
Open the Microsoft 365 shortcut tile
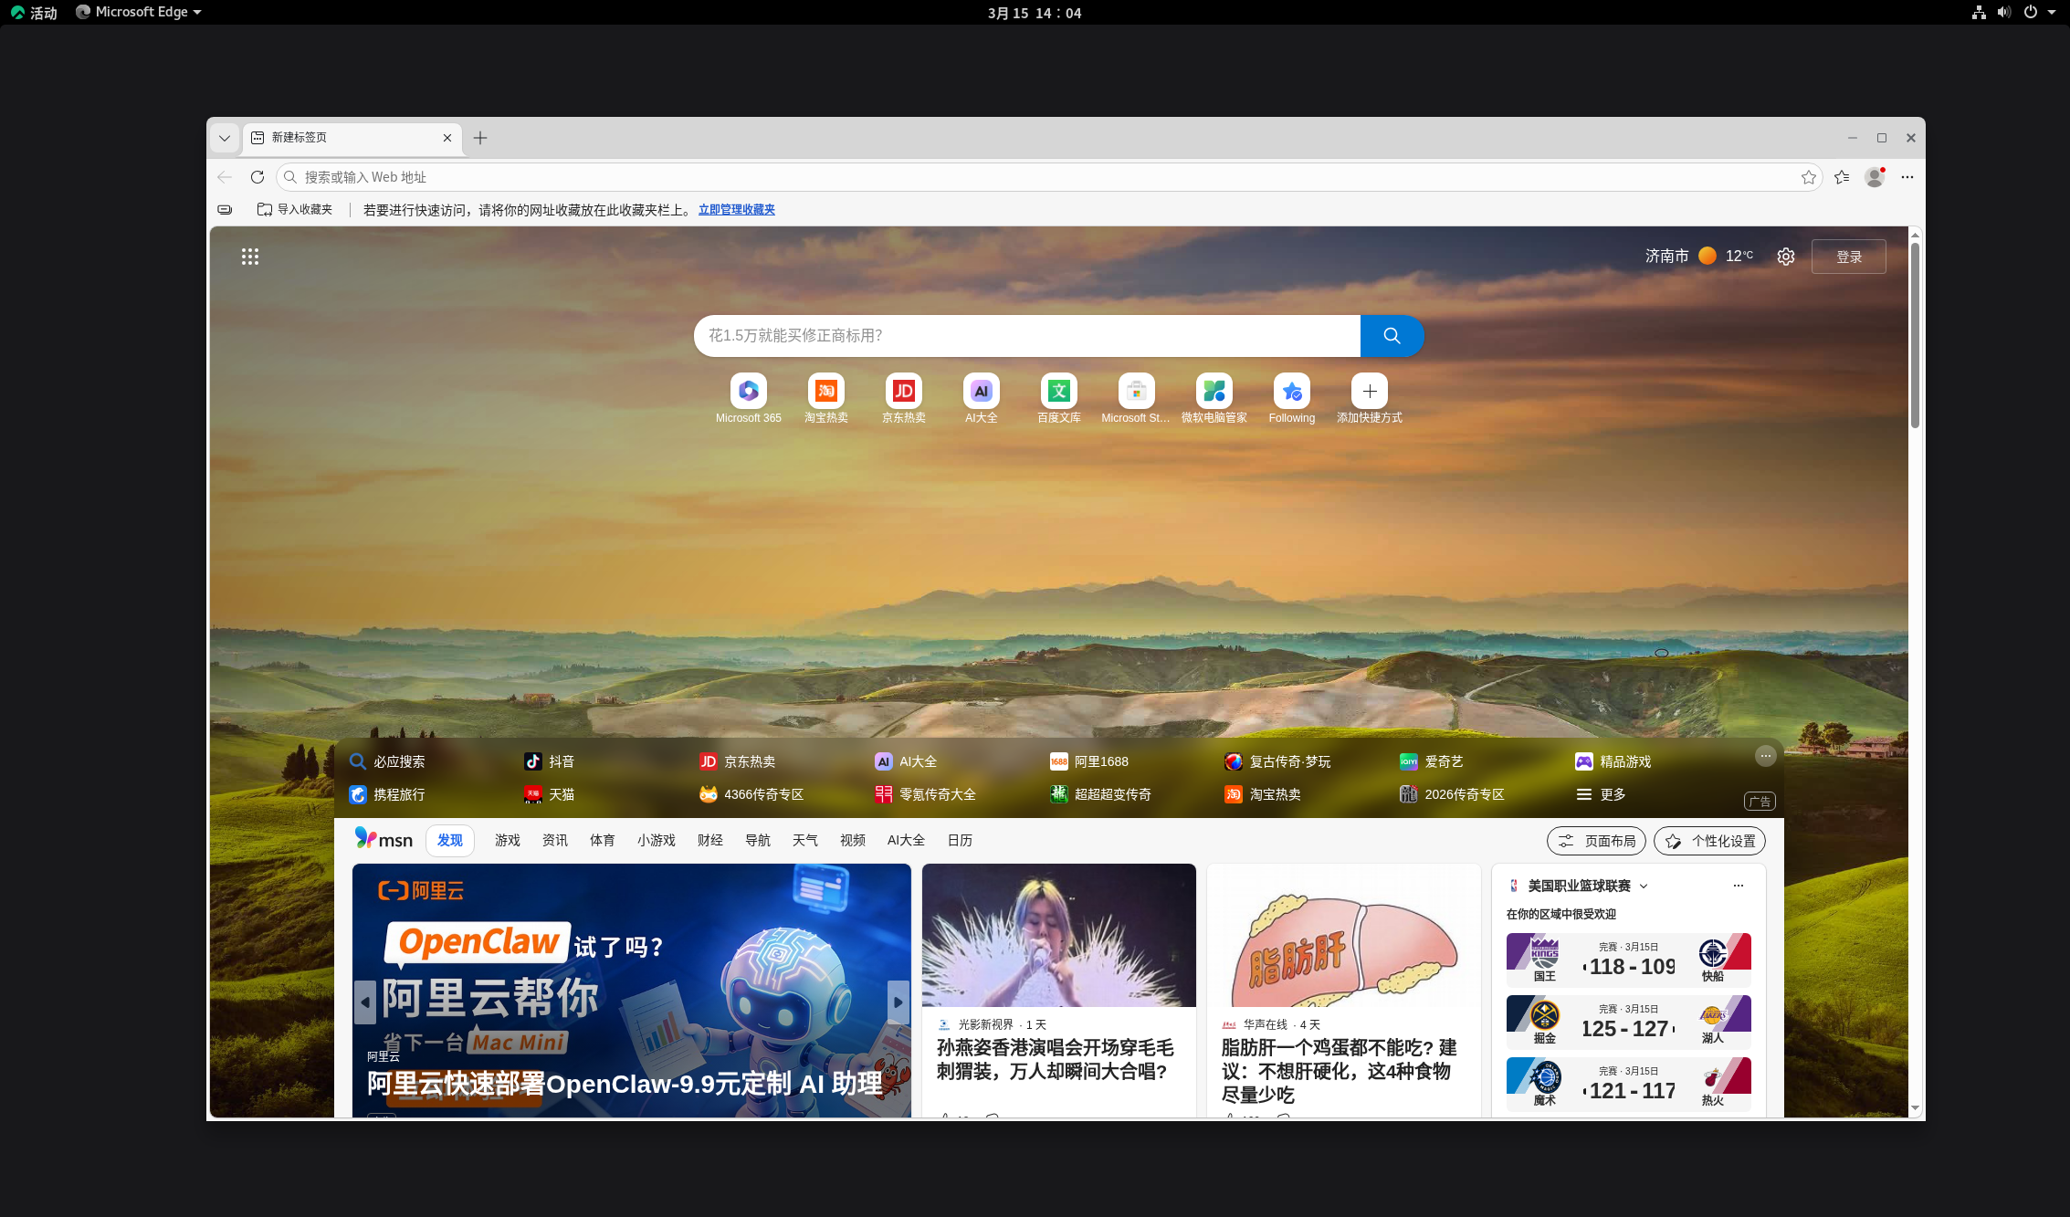pos(748,392)
